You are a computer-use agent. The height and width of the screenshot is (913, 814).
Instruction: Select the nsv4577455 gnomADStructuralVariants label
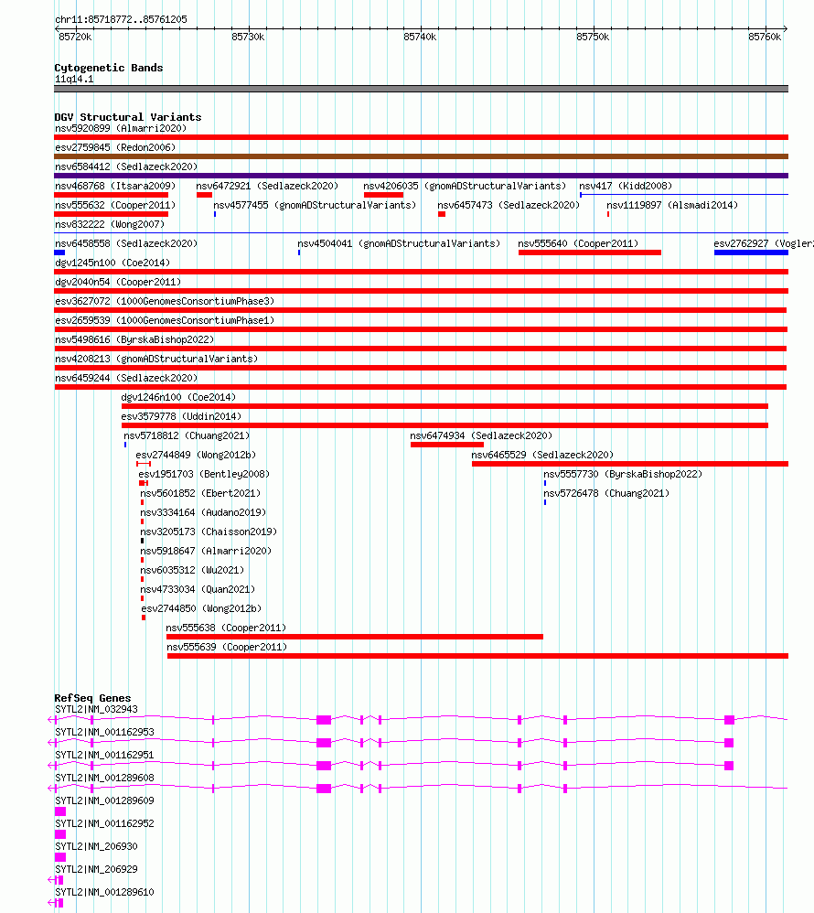pos(315,205)
